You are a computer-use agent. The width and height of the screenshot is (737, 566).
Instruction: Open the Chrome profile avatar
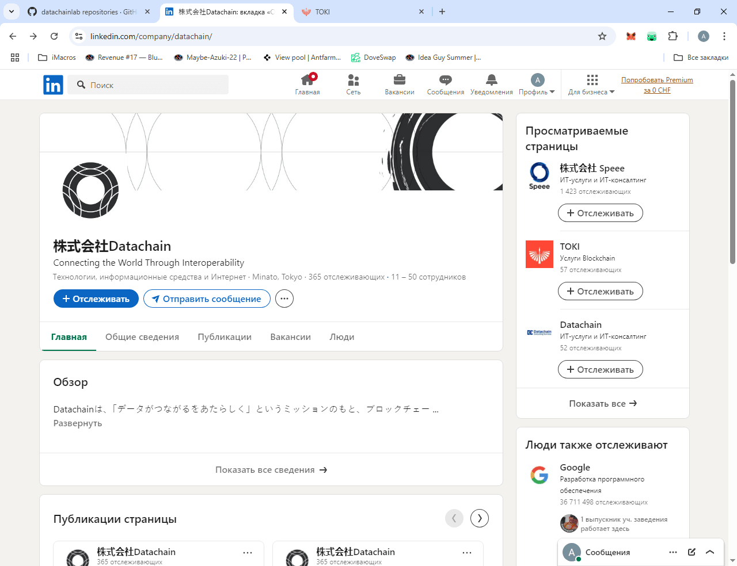point(704,36)
